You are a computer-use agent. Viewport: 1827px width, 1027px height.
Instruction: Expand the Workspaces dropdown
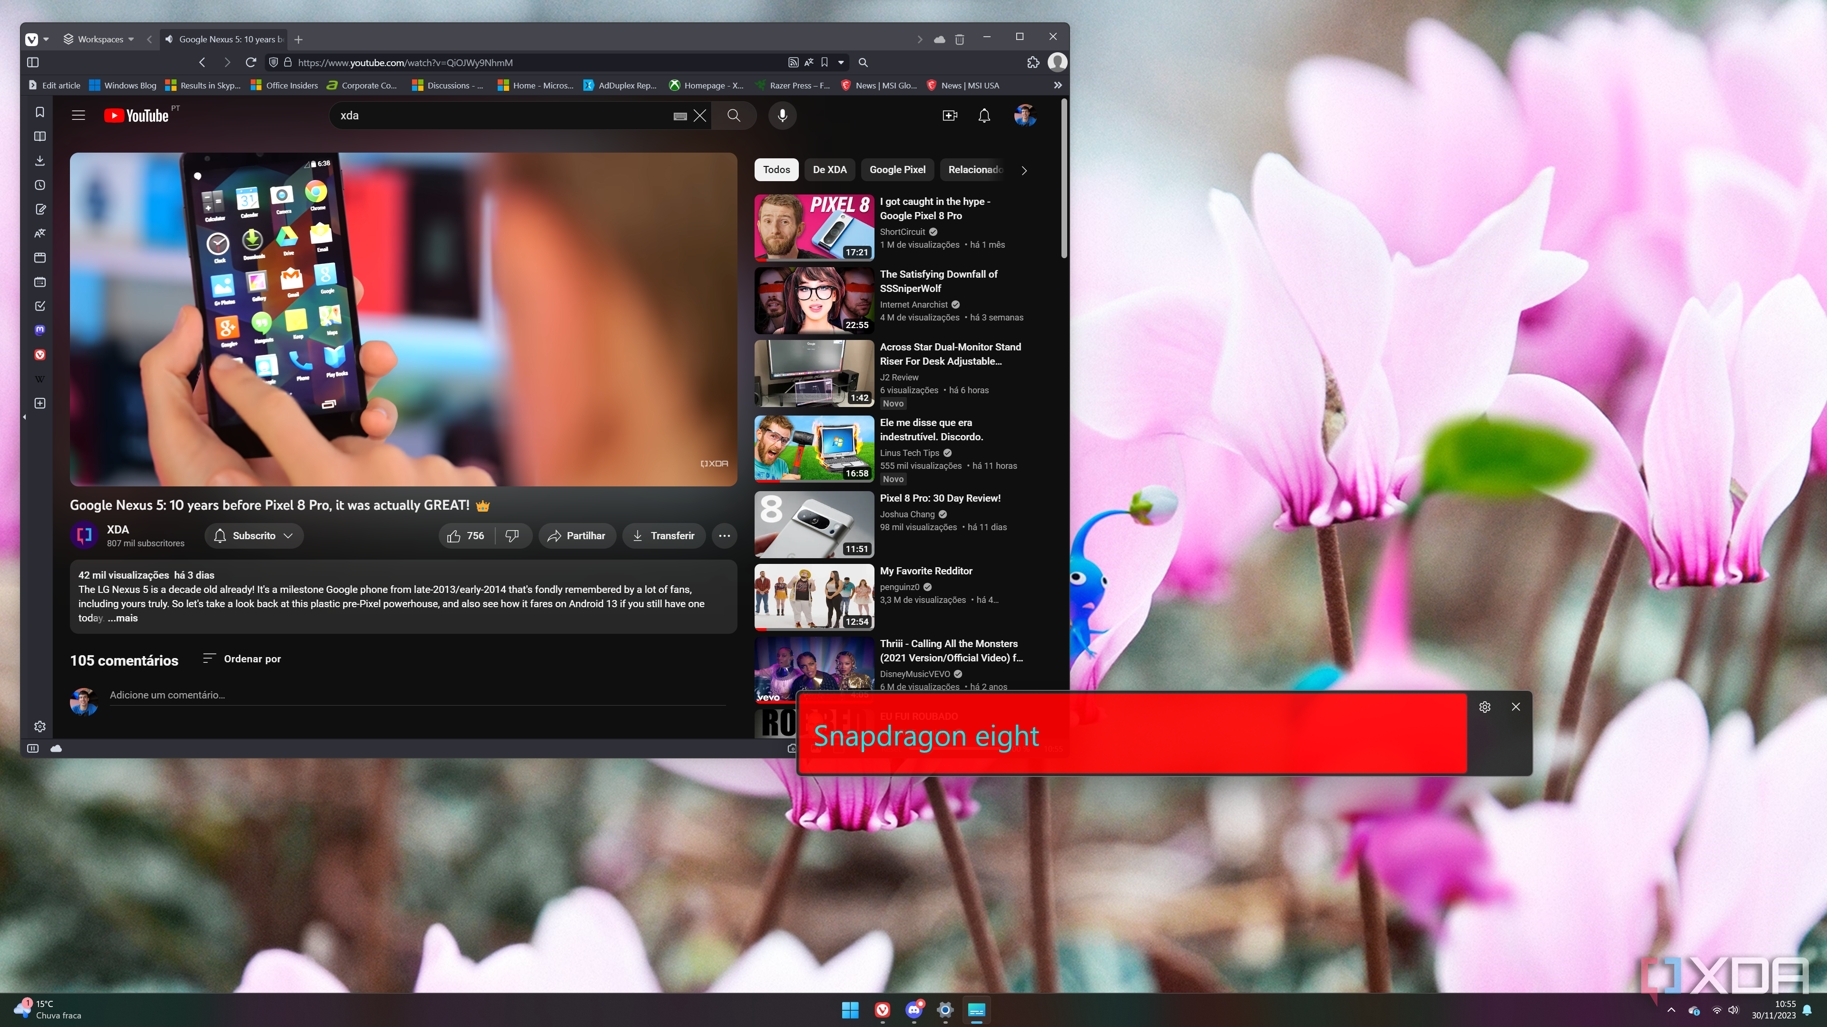coord(98,39)
